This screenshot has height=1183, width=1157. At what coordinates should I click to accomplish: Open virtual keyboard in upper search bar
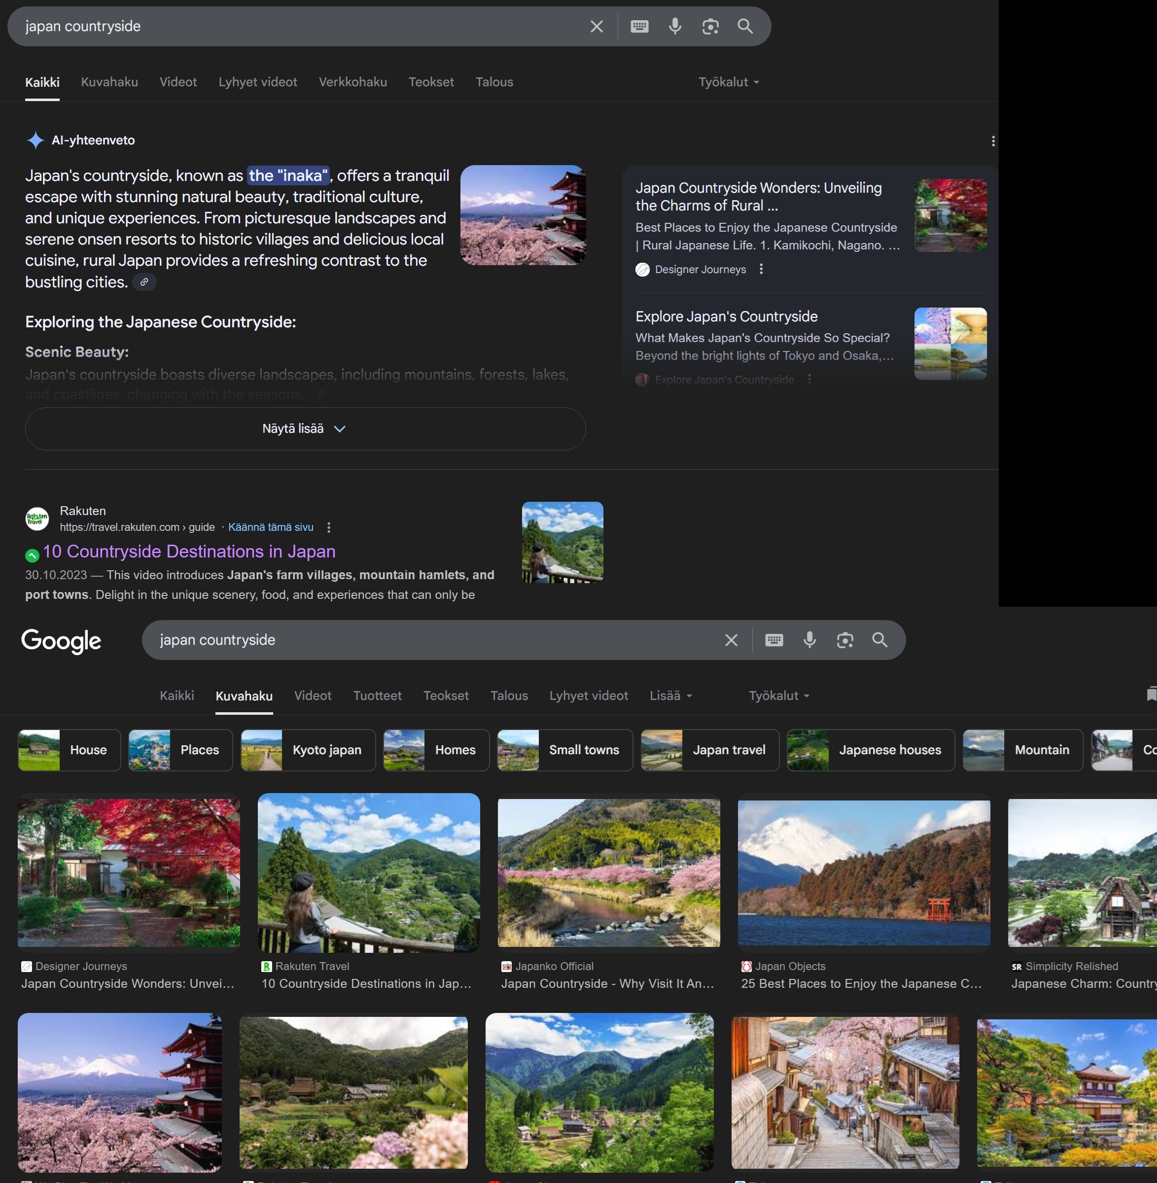[x=639, y=27]
